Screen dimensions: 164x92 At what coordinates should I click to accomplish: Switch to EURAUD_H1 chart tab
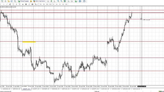85,89
